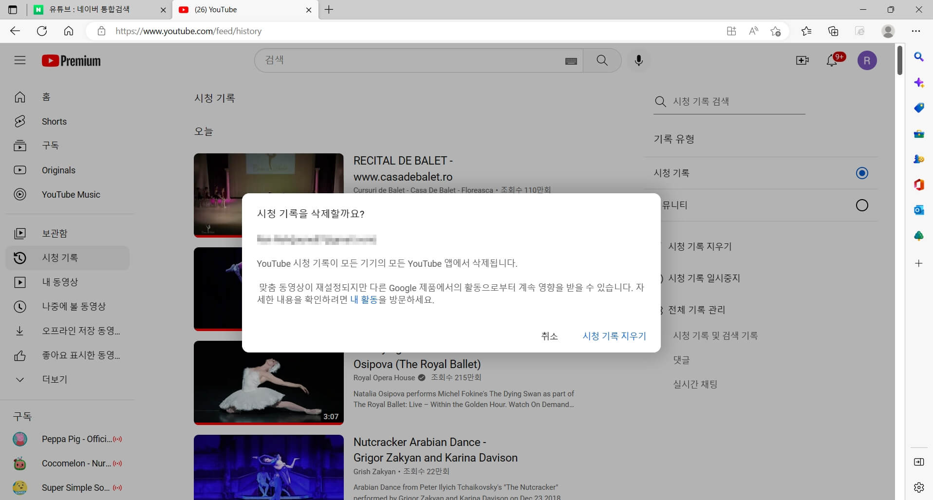Click inside the 시청 기록 검색 field
933x500 pixels.
click(x=730, y=101)
